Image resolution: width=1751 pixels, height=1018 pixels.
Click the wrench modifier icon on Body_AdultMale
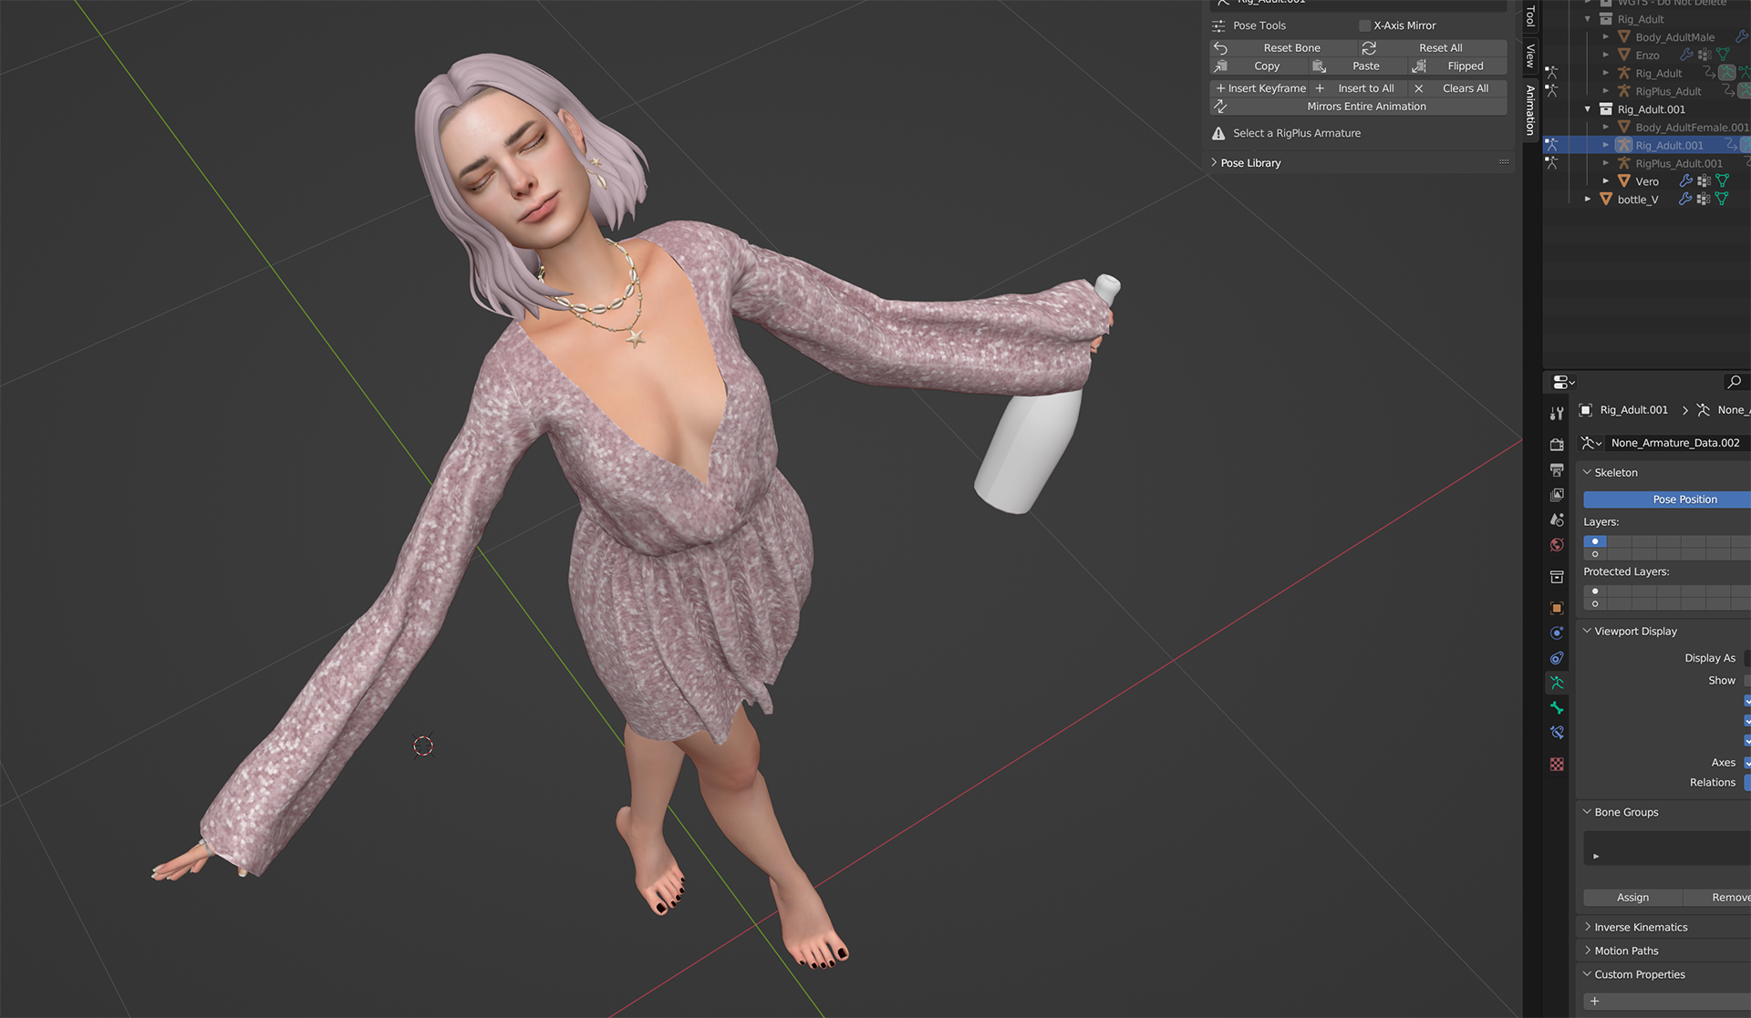click(1741, 36)
